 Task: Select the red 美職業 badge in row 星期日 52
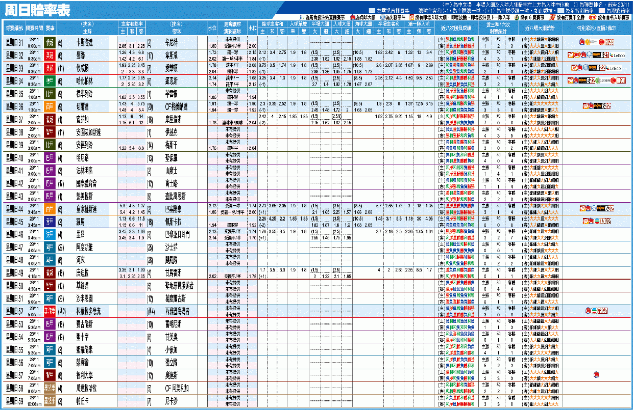[50, 311]
